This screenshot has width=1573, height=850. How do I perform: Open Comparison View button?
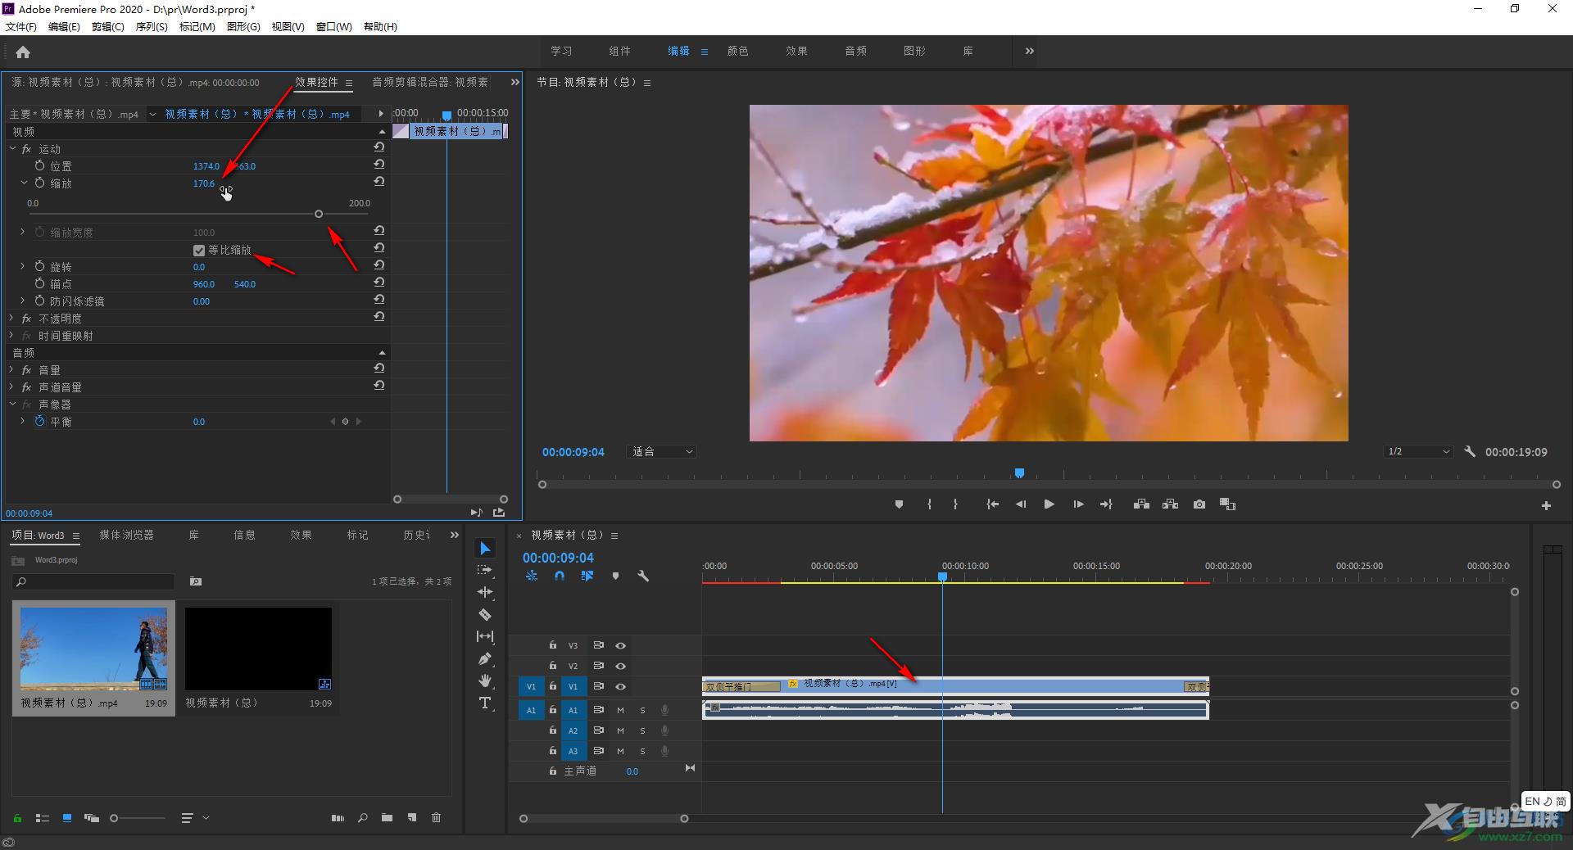(x=1227, y=504)
